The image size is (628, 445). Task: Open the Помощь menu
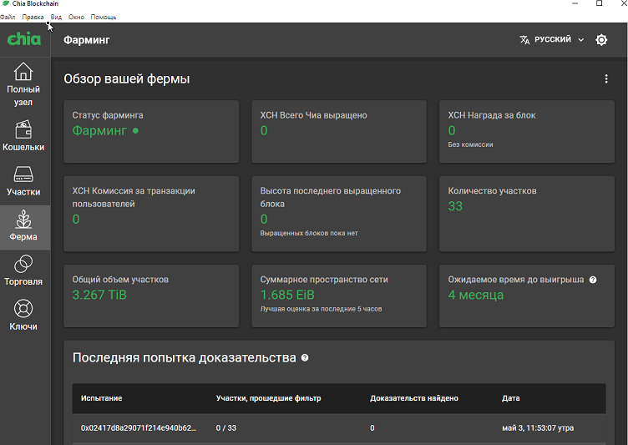click(104, 17)
